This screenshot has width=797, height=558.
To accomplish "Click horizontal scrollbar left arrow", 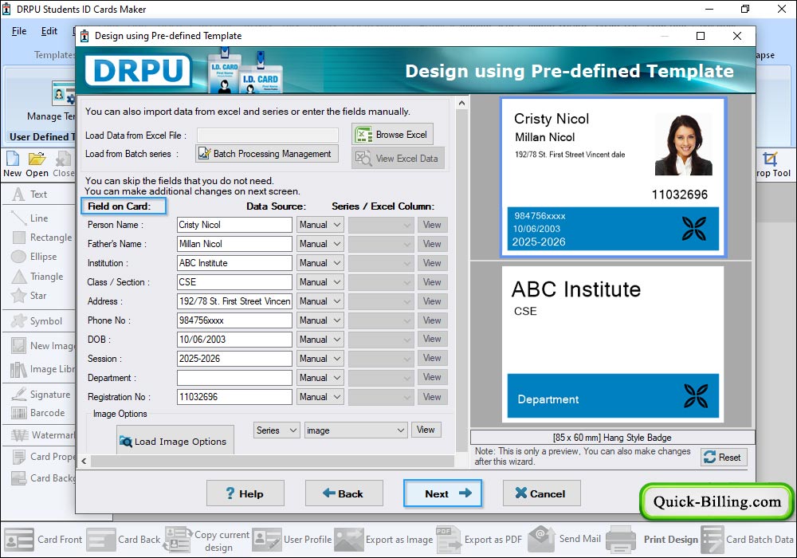I will click(84, 461).
